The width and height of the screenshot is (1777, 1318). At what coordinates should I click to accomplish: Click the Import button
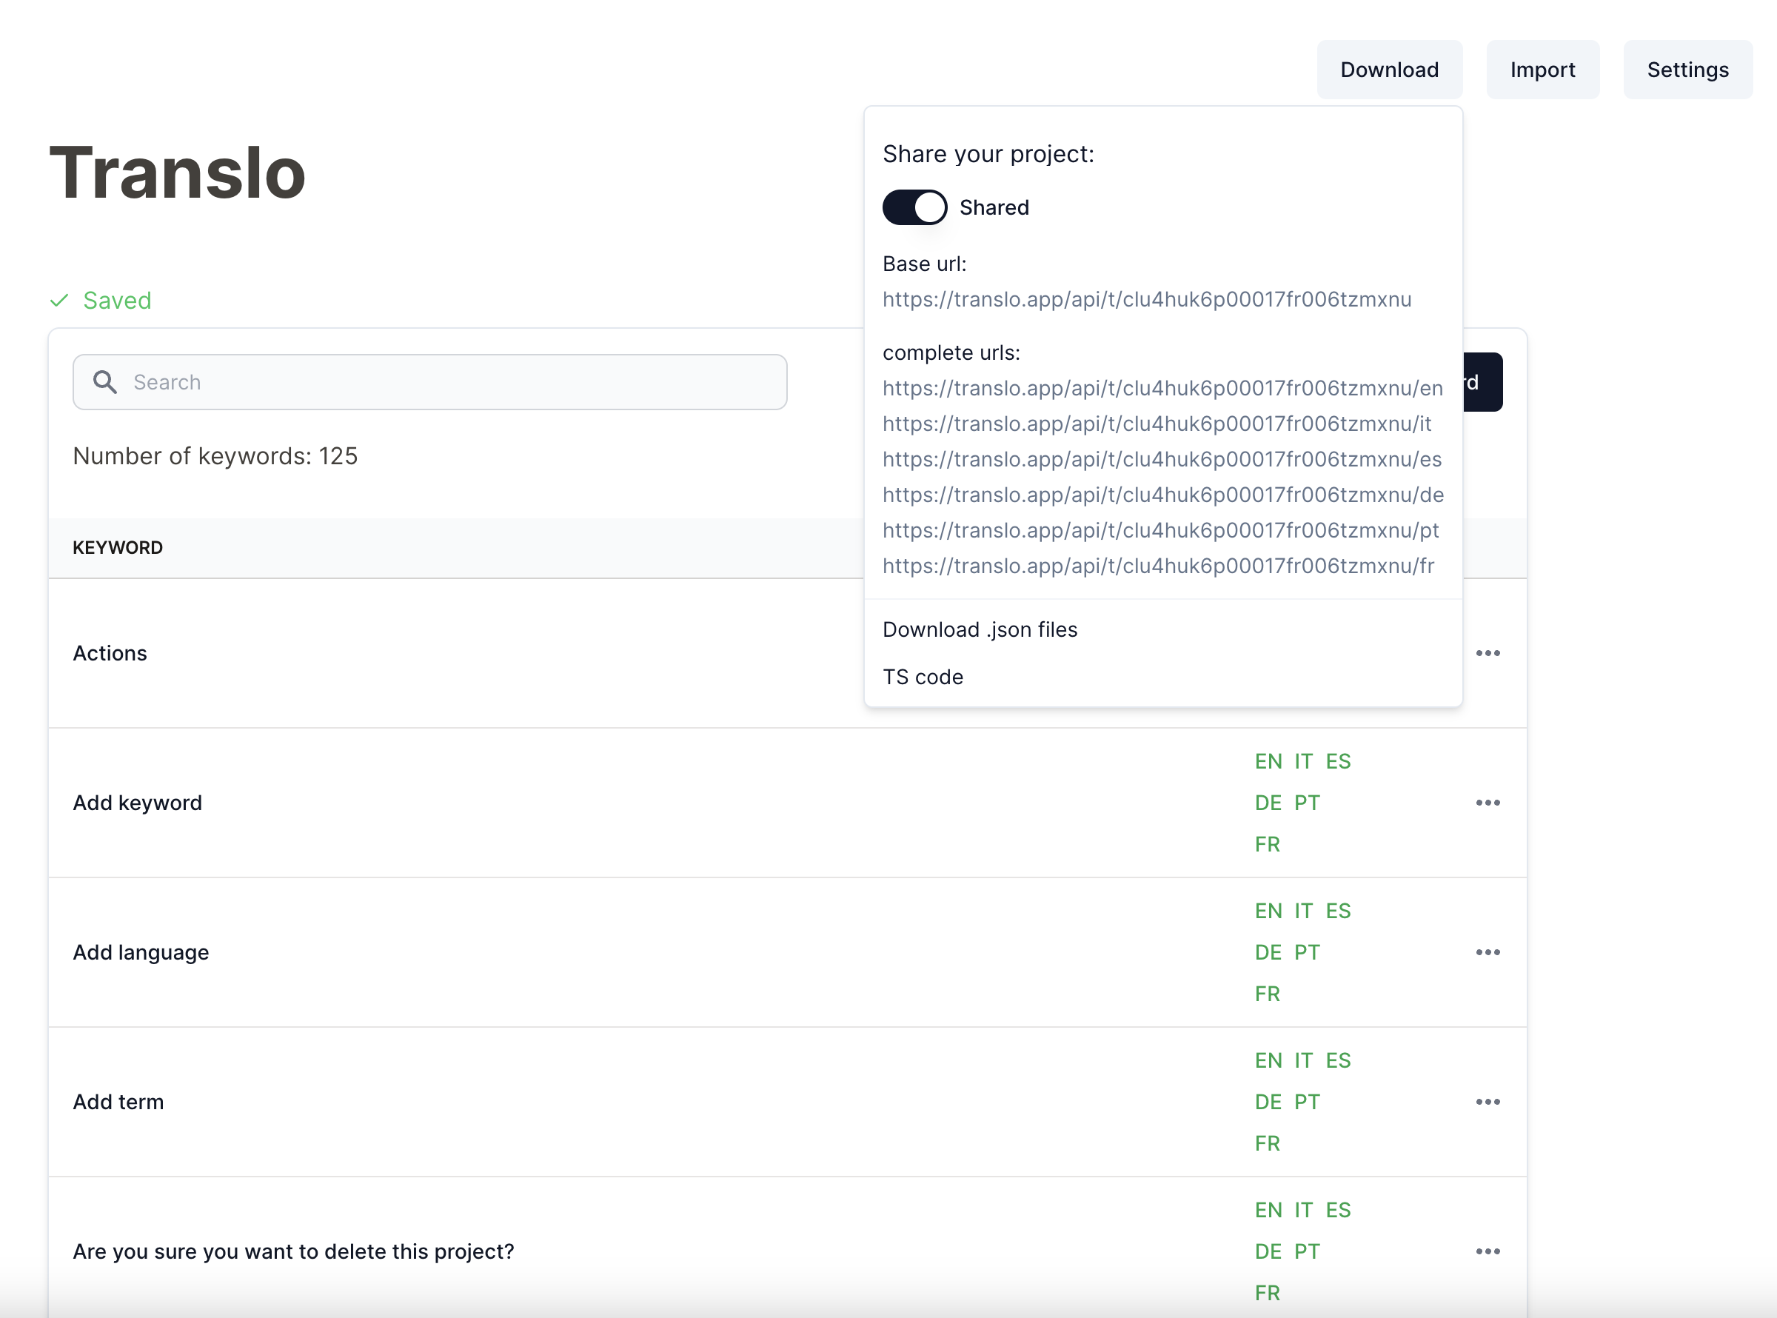tap(1542, 70)
